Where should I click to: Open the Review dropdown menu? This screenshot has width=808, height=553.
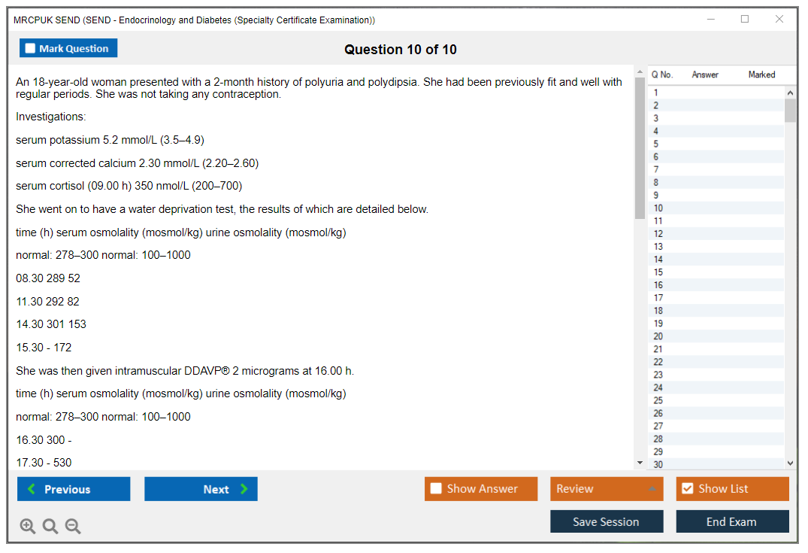606,489
